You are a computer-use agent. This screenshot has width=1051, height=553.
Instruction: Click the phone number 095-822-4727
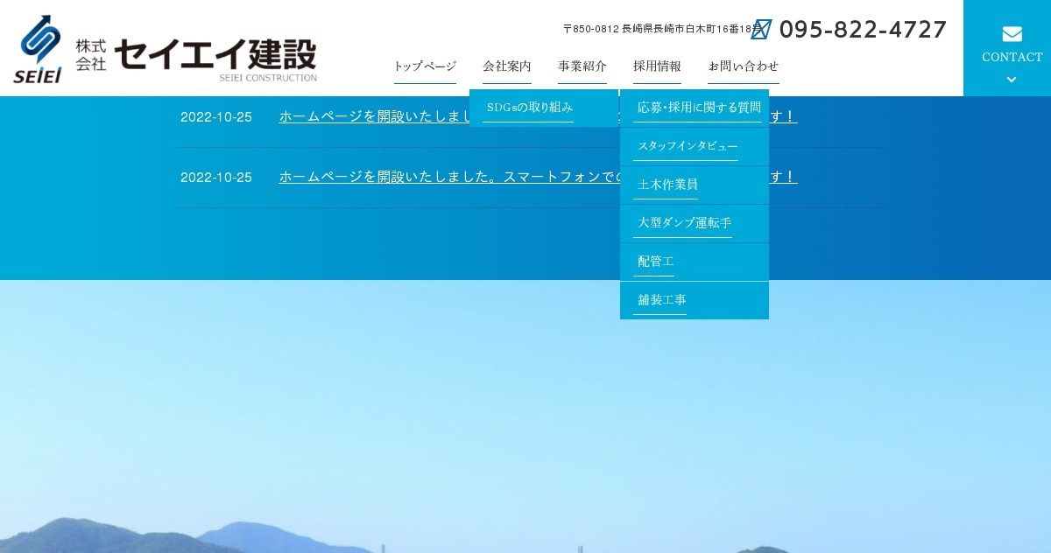click(864, 29)
